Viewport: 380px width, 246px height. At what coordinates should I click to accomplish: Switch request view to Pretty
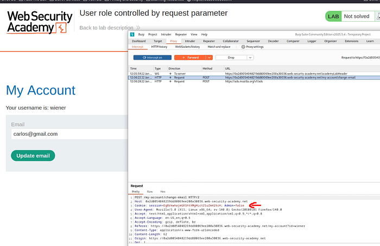(136, 192)
